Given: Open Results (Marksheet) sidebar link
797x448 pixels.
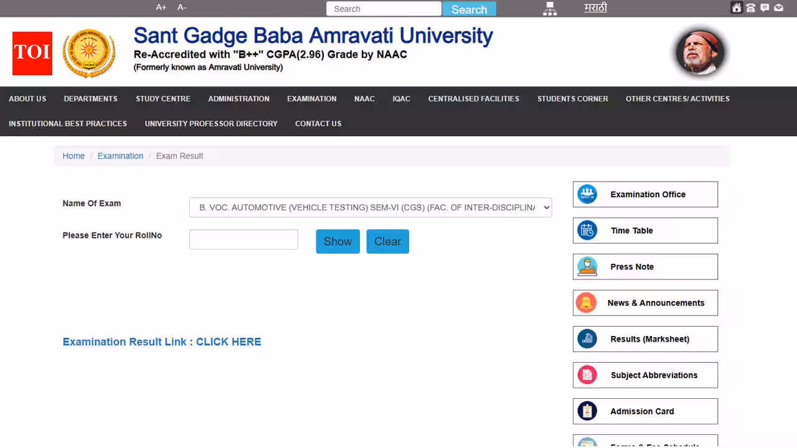Looking at the screenshot, I should click(x=645, y=338).
